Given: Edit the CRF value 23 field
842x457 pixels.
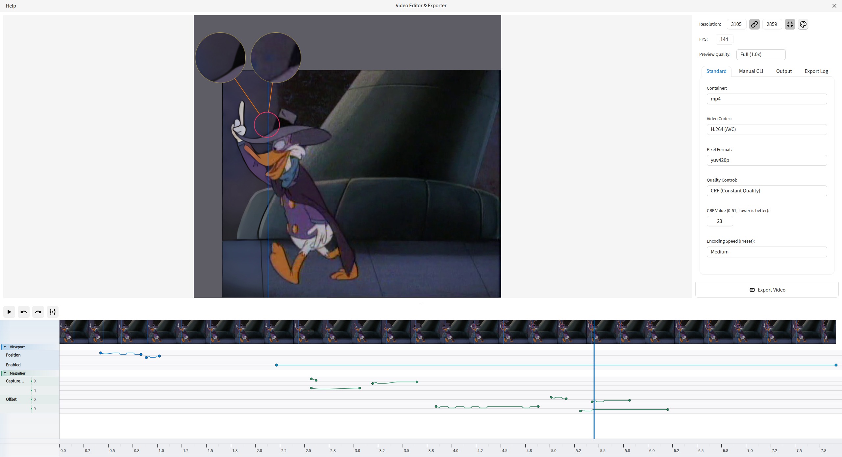Looking at the screenshot, I should point(720,221).
